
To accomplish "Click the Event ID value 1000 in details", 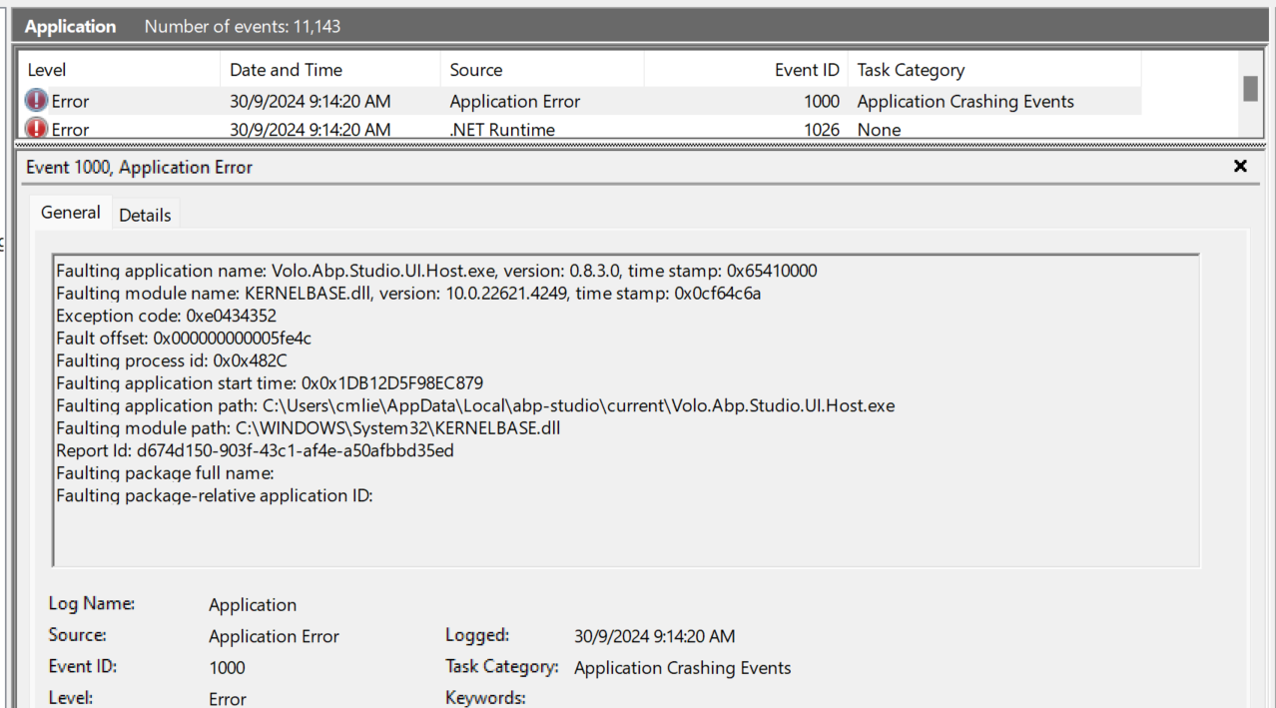I will pos(227,668).
